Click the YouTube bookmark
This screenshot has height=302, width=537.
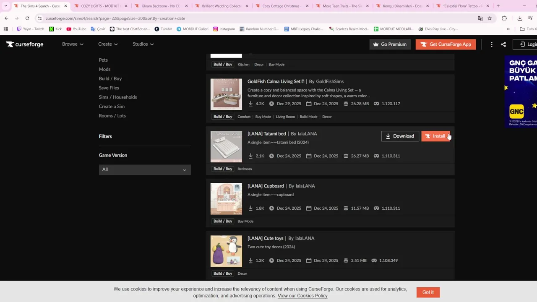point(76,29)
